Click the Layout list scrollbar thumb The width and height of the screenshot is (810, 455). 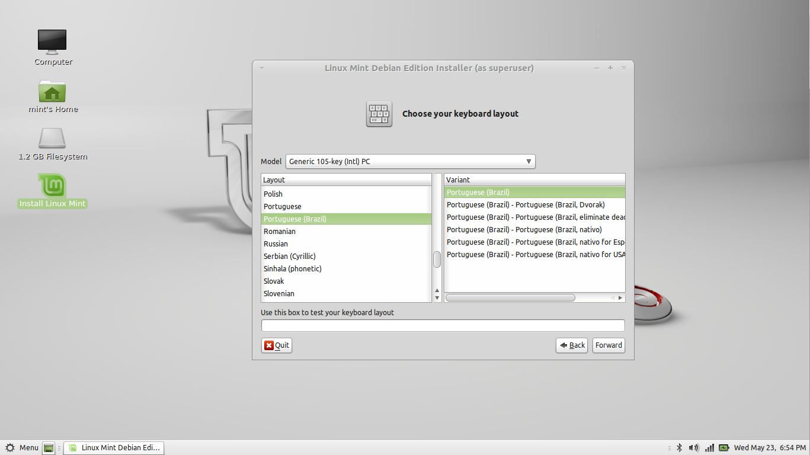[x=437, y=259]
